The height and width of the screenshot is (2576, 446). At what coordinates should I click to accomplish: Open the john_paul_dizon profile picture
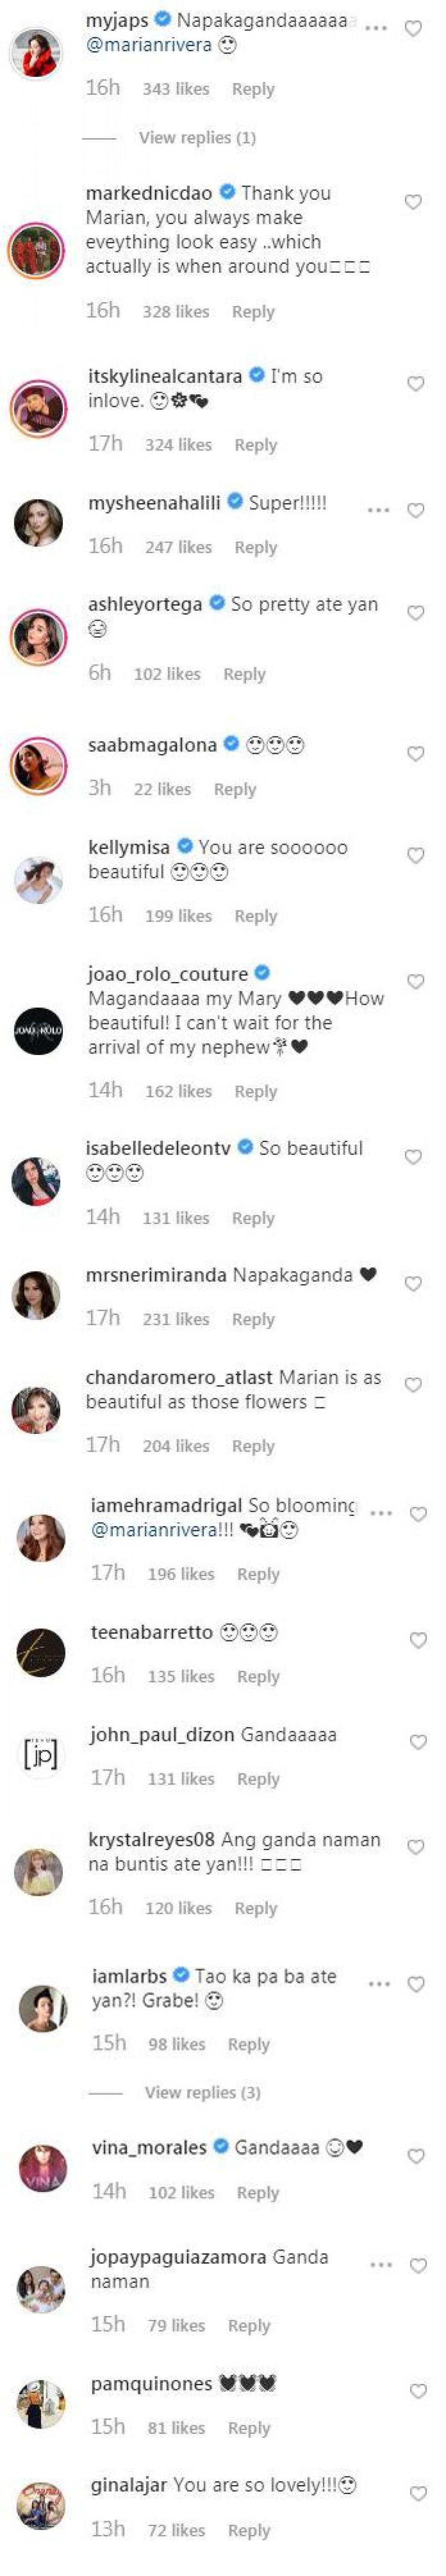[40, 1753]
